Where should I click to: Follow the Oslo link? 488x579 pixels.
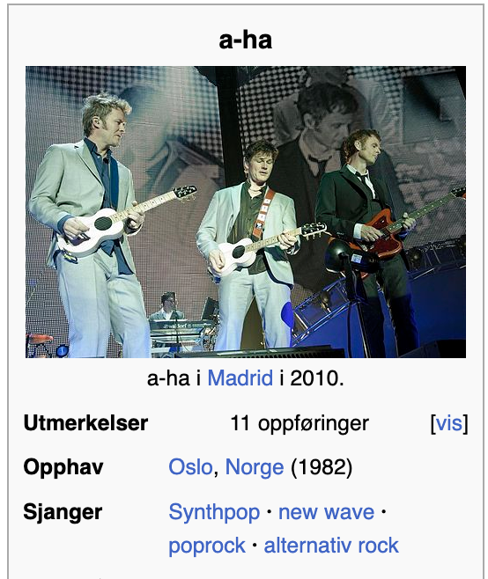[x=190, y=467]
